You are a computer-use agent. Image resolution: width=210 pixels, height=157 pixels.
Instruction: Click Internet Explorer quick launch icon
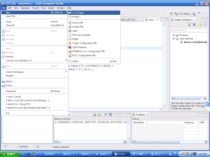pyautogui.click(x=24, y=154)
